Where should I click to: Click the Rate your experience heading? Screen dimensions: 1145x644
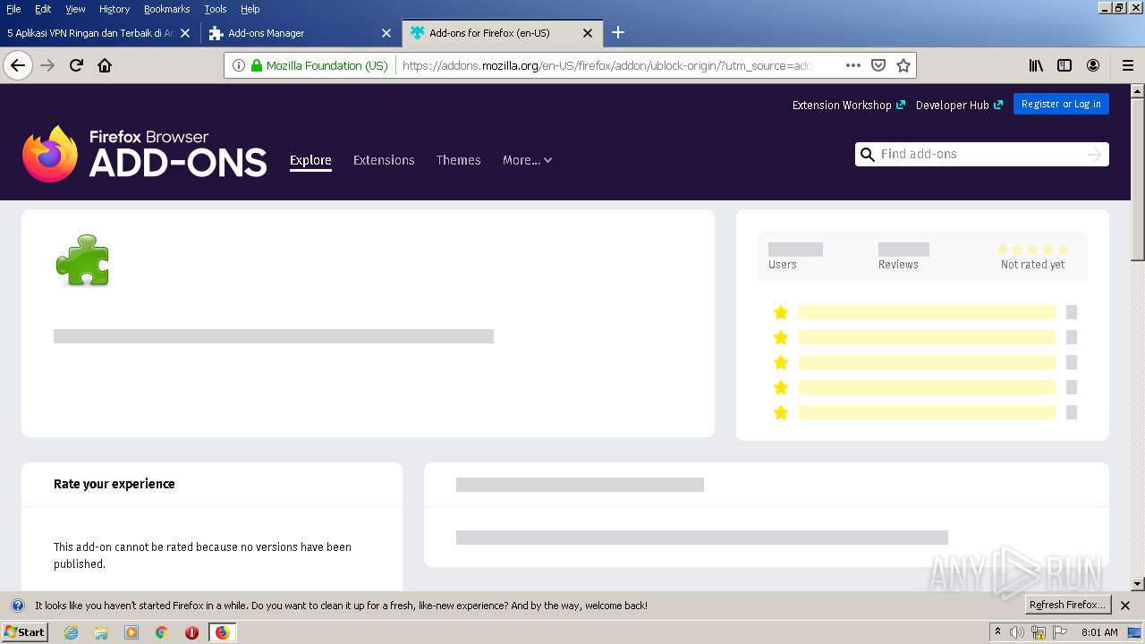pos(114,484)
